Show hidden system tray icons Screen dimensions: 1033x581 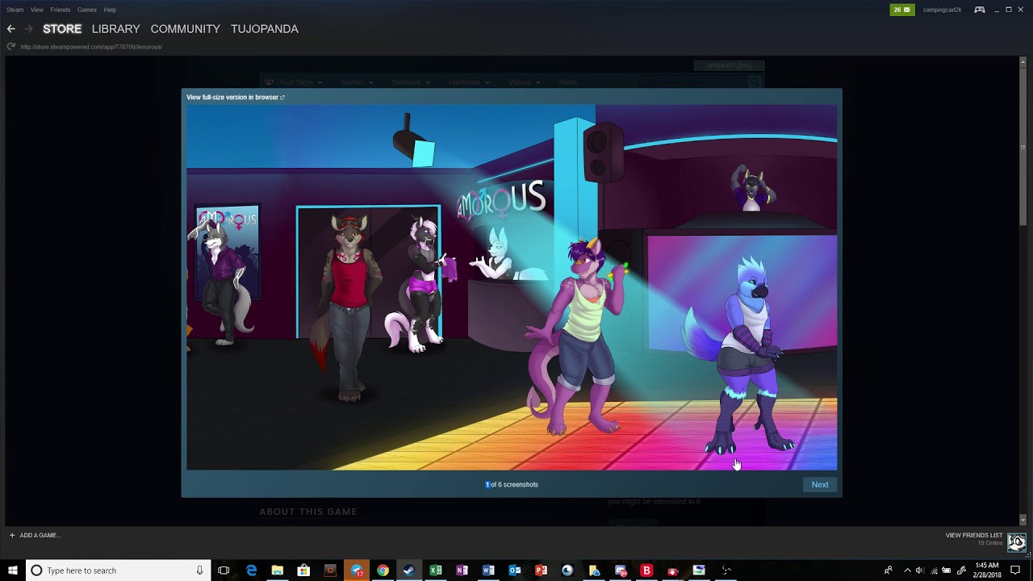click(906, 571)
